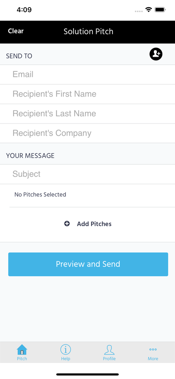Select the Pitch home icon
Image resolution: width=175 pixels, height=379 pixels.
click(22, 349)
